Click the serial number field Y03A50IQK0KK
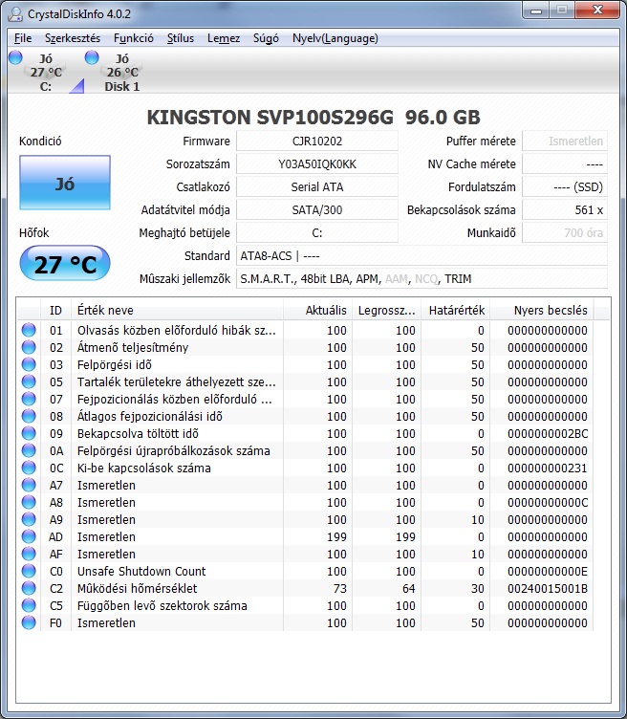627x719 pixels. 317,163
